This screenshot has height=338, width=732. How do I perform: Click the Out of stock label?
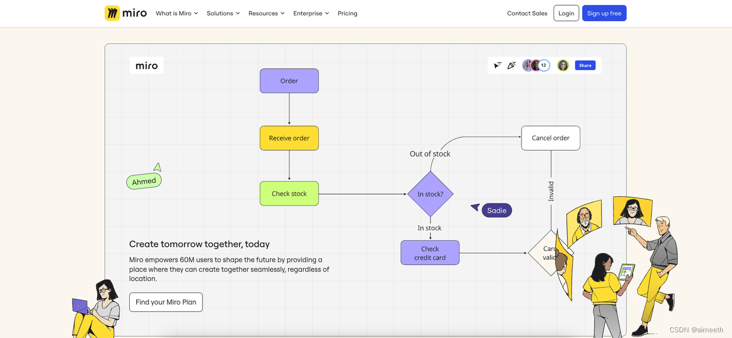430,154
